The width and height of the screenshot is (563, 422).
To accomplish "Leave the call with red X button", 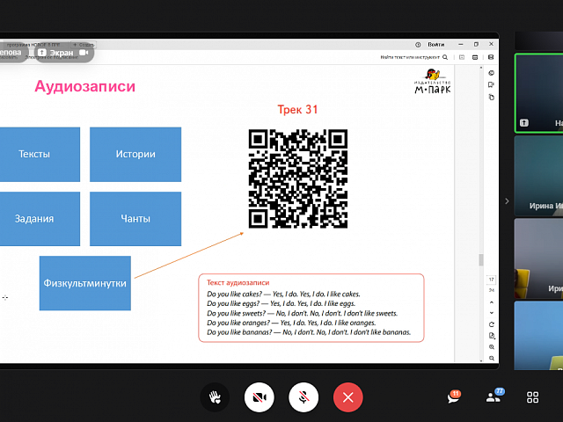I will tap(348, 397).
